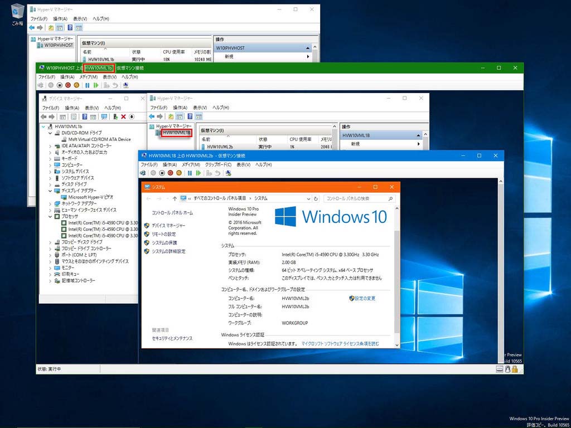Click the Back arrow in the HVW10VML1B Hyper-V Manager toolbar
This screenshot has width=571, height=428.
point(152,116)
